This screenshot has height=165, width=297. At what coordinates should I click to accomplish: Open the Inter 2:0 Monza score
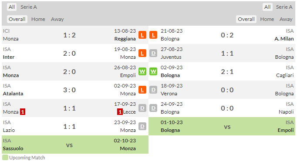[x=69, y=54]
